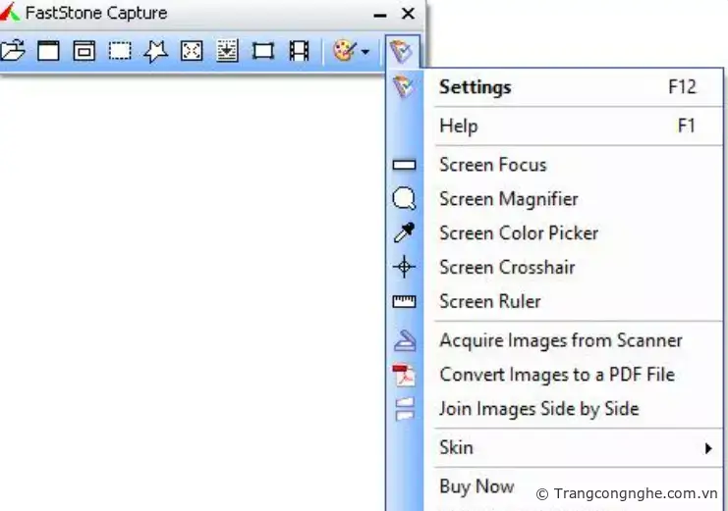The width and height of the screenshot is (728, 511).
Task: Select the Capture Active Window tool
Action: [x=48, y=50]
